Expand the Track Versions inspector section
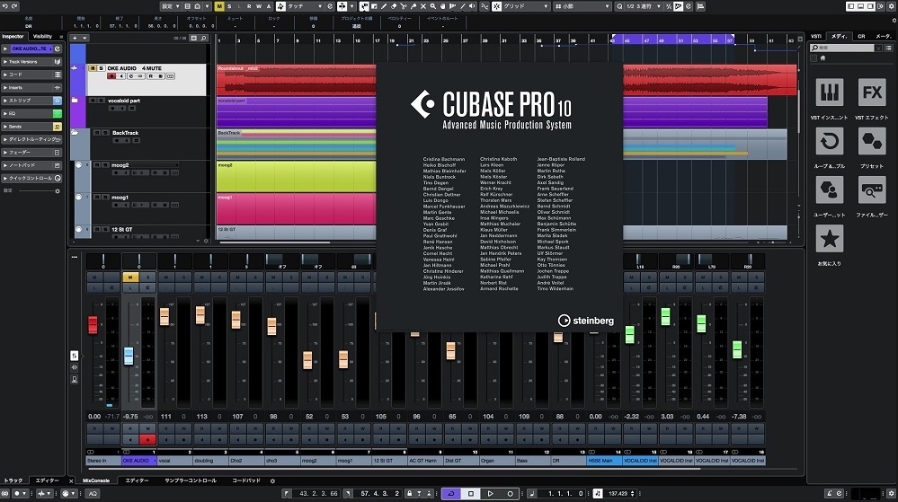Screen dimensions: 898x502 [x=31, y=62]
